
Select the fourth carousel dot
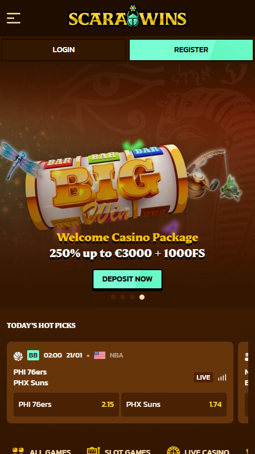142,297
